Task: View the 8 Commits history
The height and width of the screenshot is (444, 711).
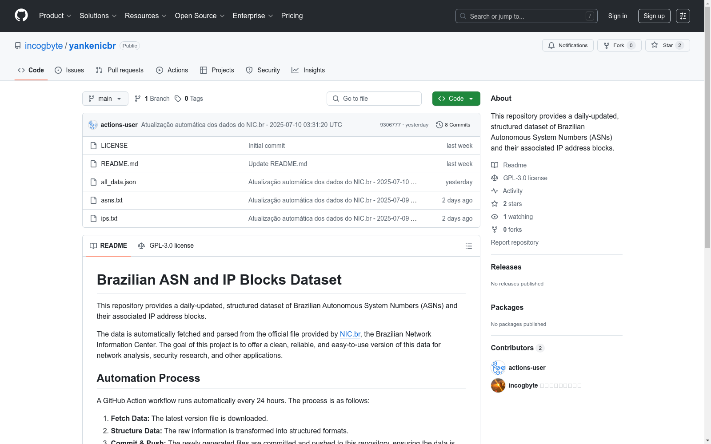Action: click(x=453, y=125)
